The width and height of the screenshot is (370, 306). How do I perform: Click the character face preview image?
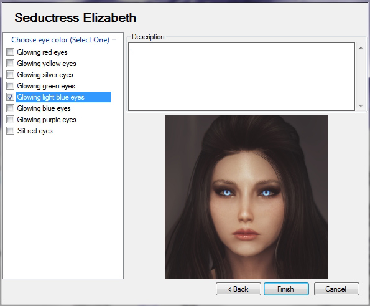click(246, 197)
